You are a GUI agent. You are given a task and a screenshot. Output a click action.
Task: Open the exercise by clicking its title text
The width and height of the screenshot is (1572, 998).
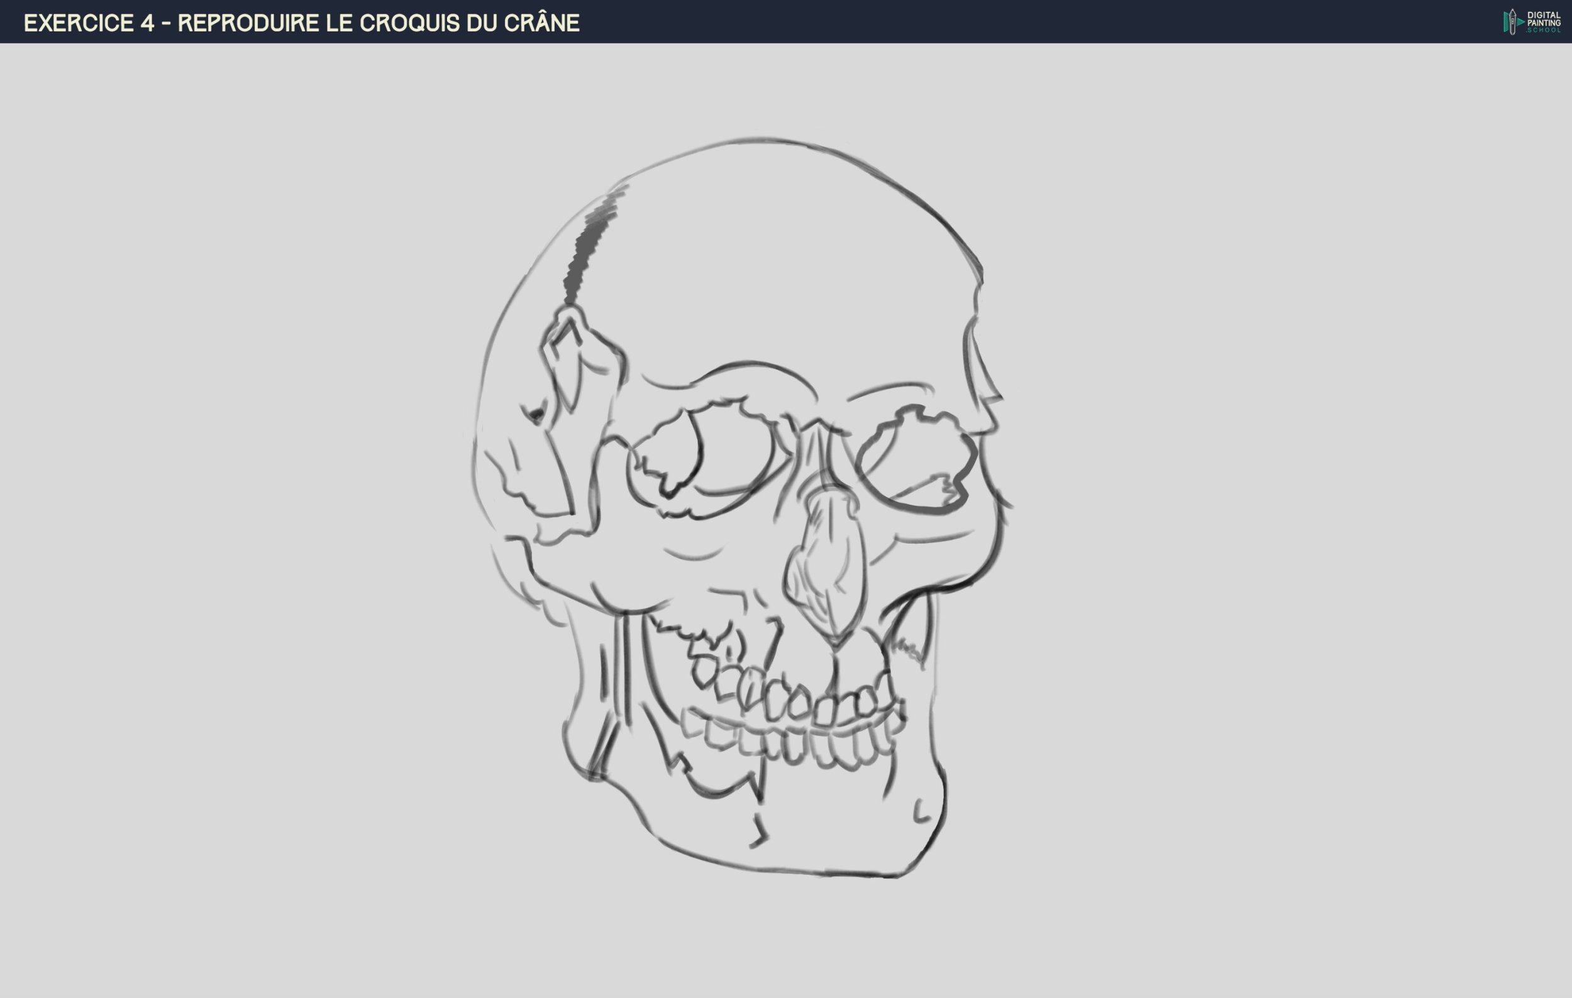click(301, 23)
